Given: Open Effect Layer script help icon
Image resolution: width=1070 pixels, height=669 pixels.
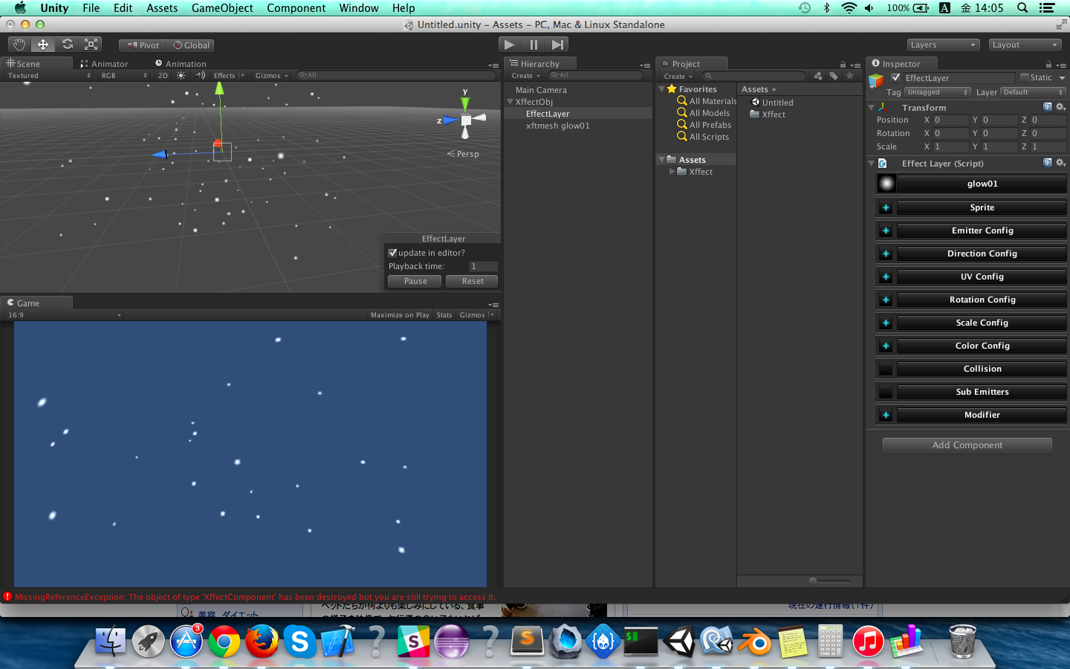Looking at the screenshot, I should coord(1048,163).
